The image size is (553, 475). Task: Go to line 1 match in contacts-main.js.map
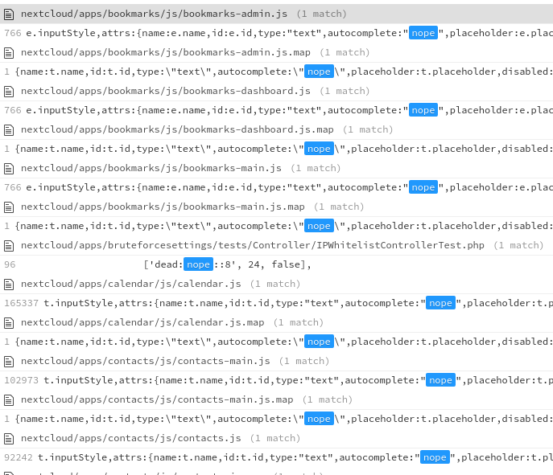(x=277, y=419)
